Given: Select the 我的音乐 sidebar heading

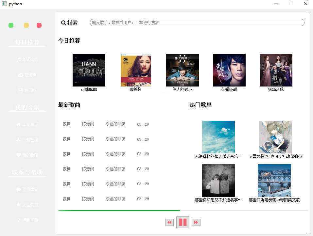Looking at the screenshot, I should click(x=27, y=107).
